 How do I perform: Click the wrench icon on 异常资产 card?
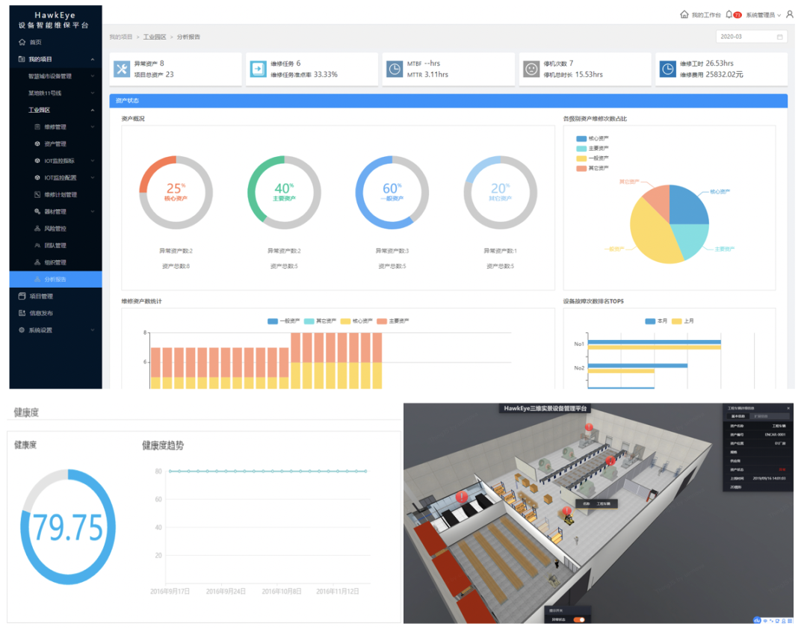(x=122, y=69)
